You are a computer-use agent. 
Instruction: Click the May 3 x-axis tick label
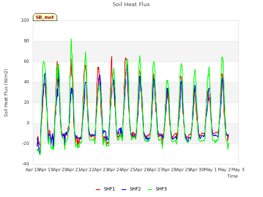[x=238, y=170]
